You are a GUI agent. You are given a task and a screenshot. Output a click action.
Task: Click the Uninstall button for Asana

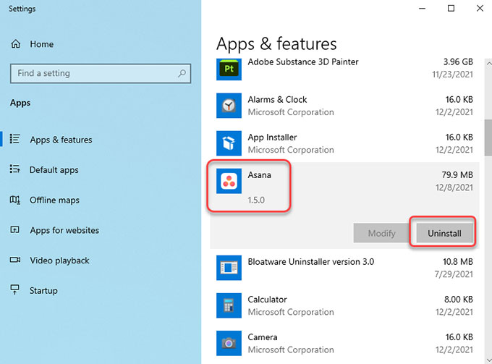[x=445, y=233]
